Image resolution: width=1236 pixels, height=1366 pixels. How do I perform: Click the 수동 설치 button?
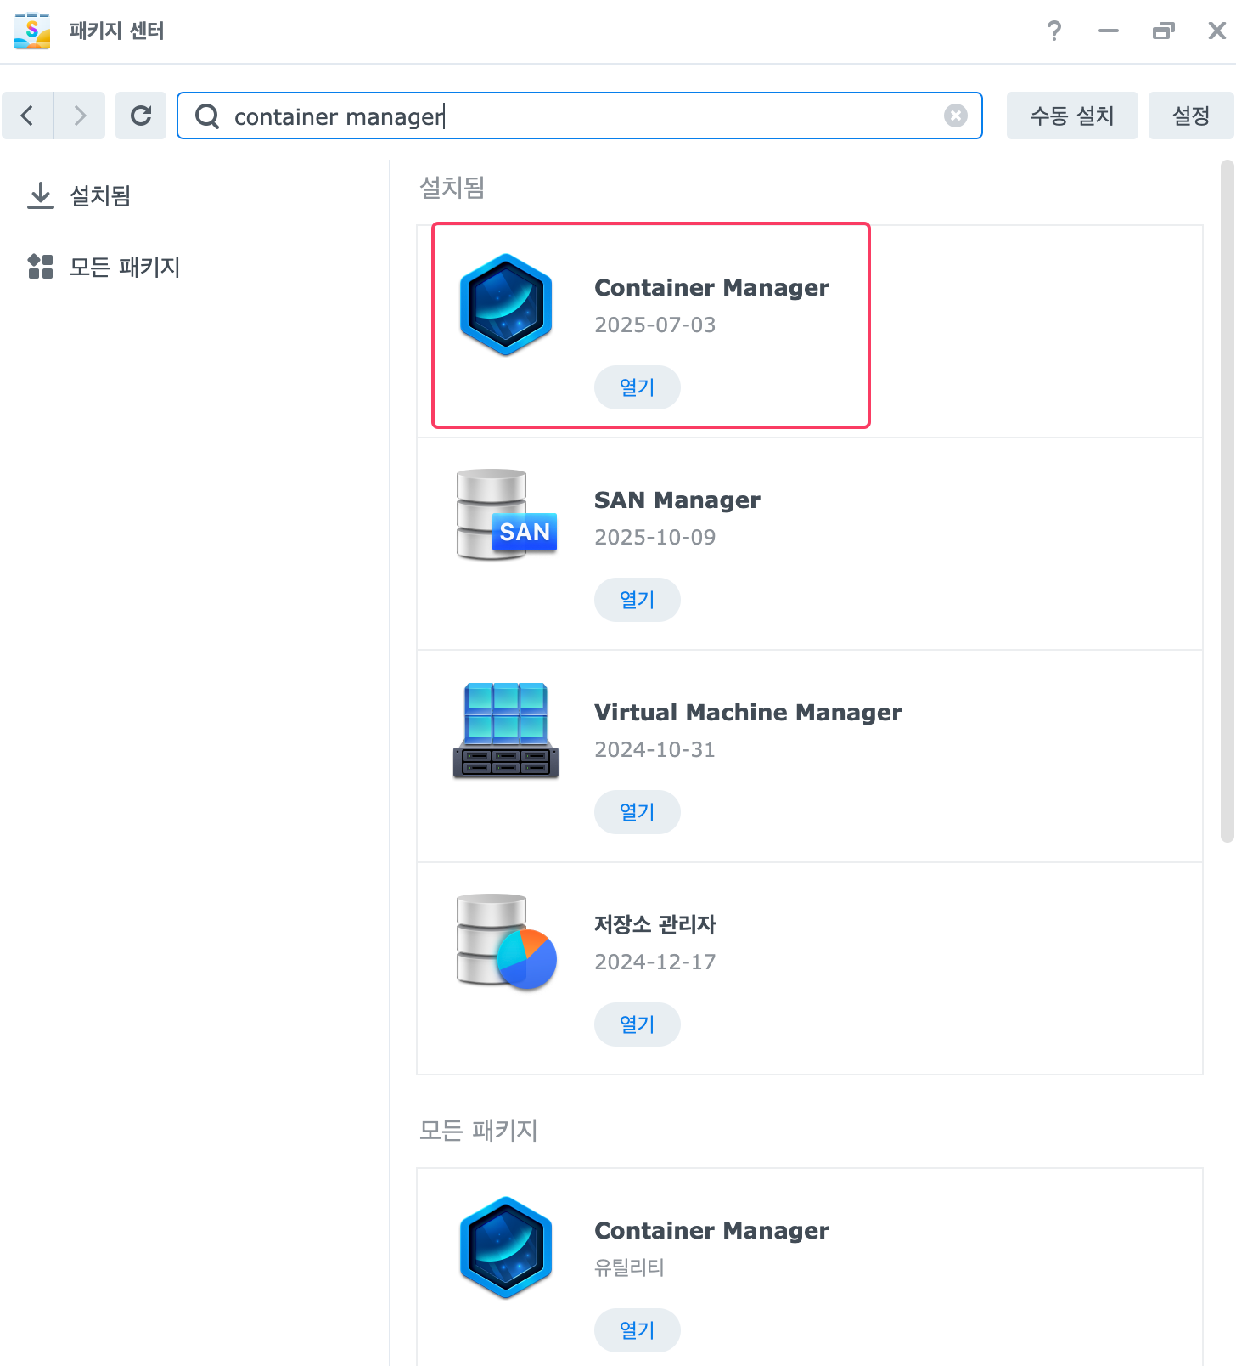(x=1072, y=116)
